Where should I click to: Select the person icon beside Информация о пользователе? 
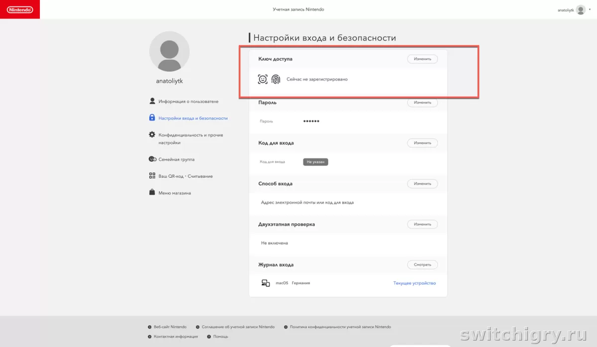[151, 100]
